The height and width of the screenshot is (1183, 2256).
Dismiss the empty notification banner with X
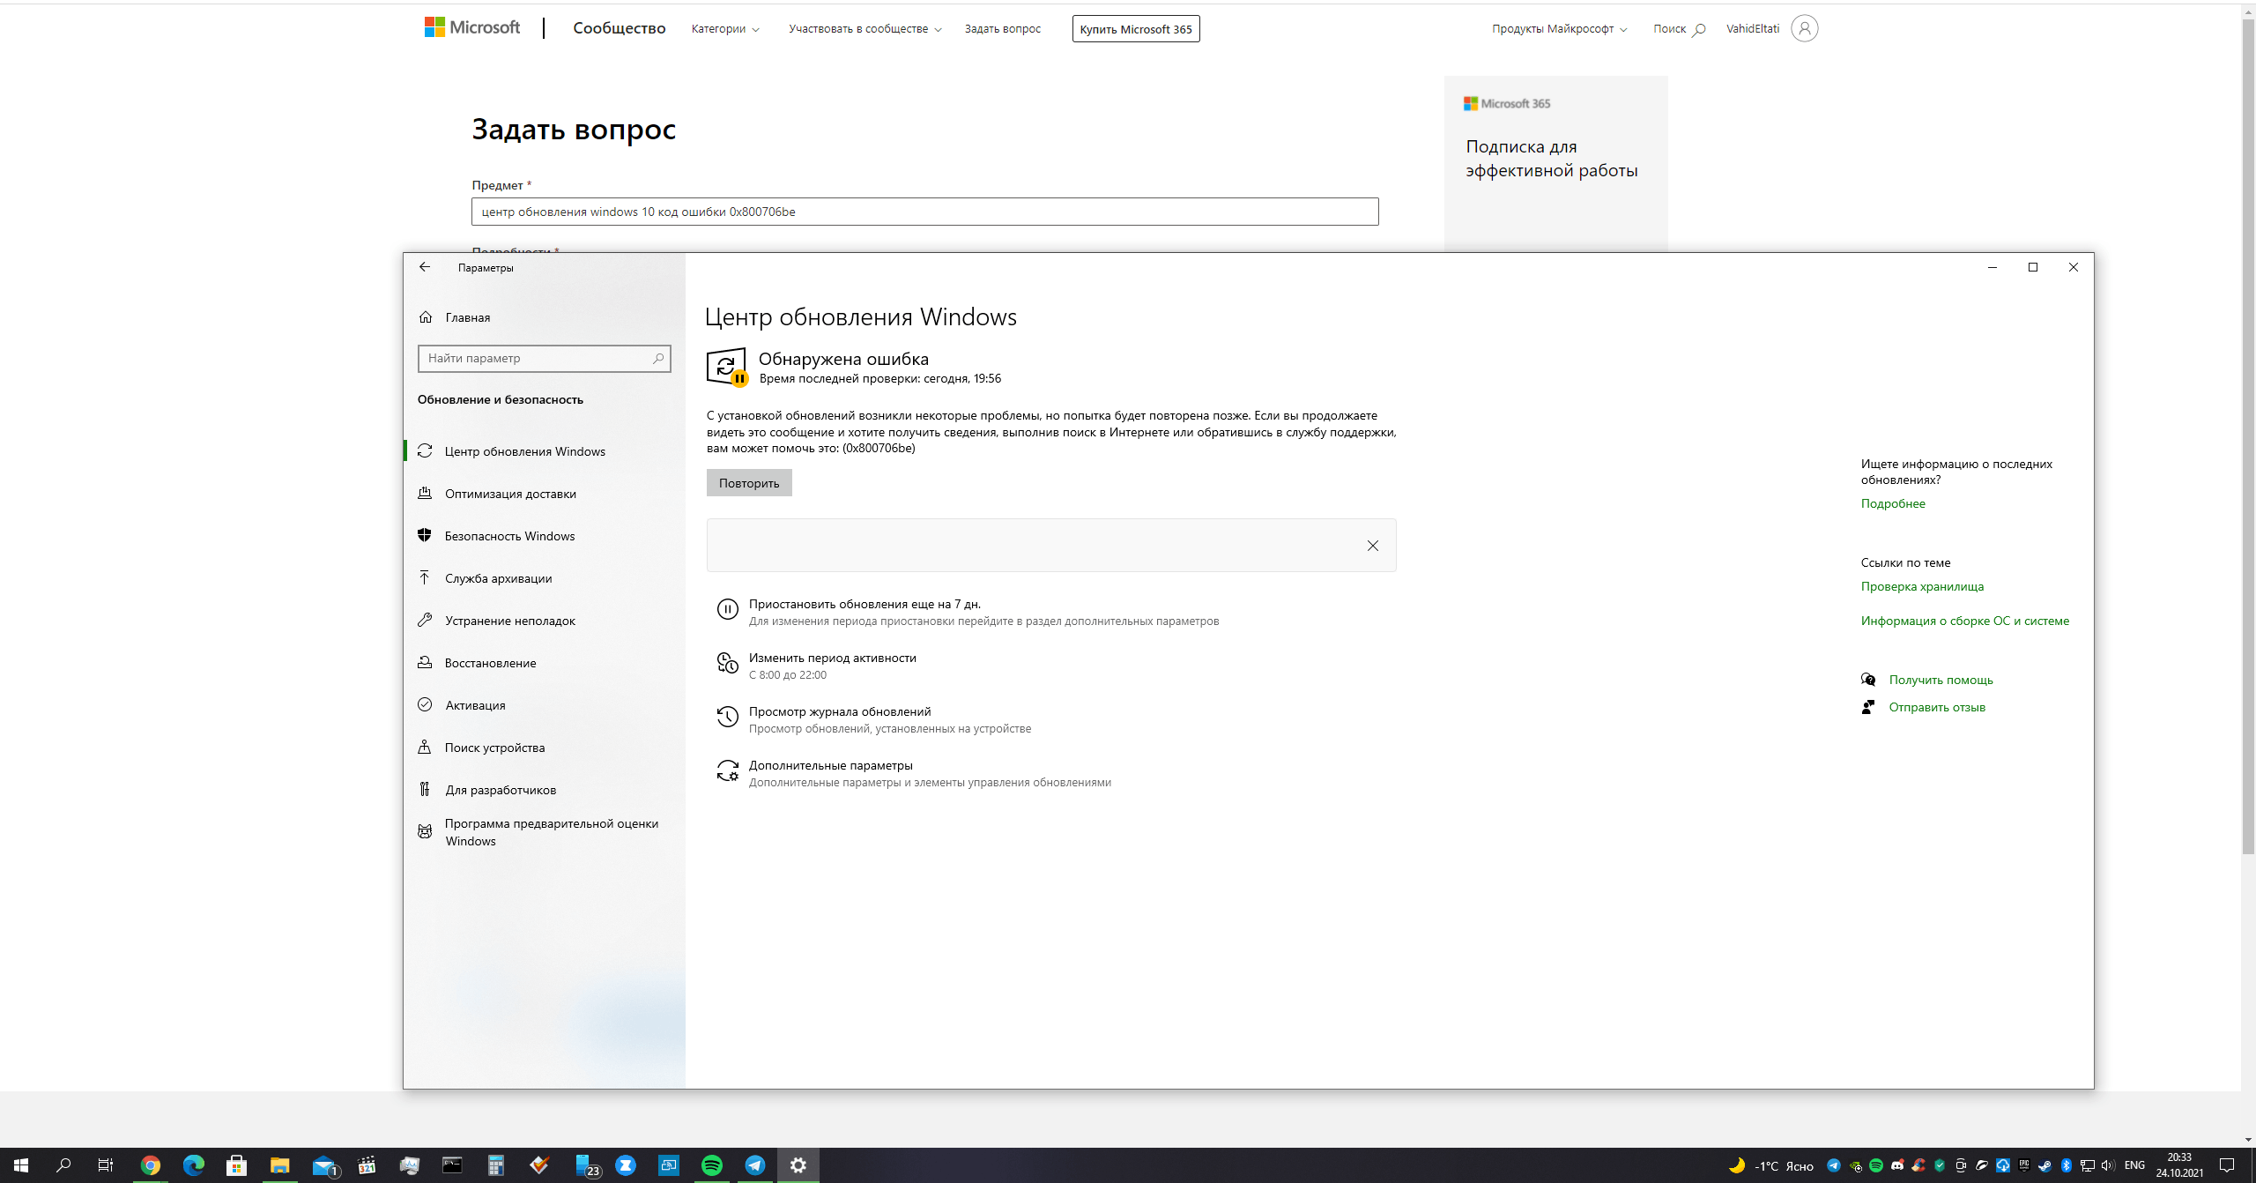pos(1372,546)
